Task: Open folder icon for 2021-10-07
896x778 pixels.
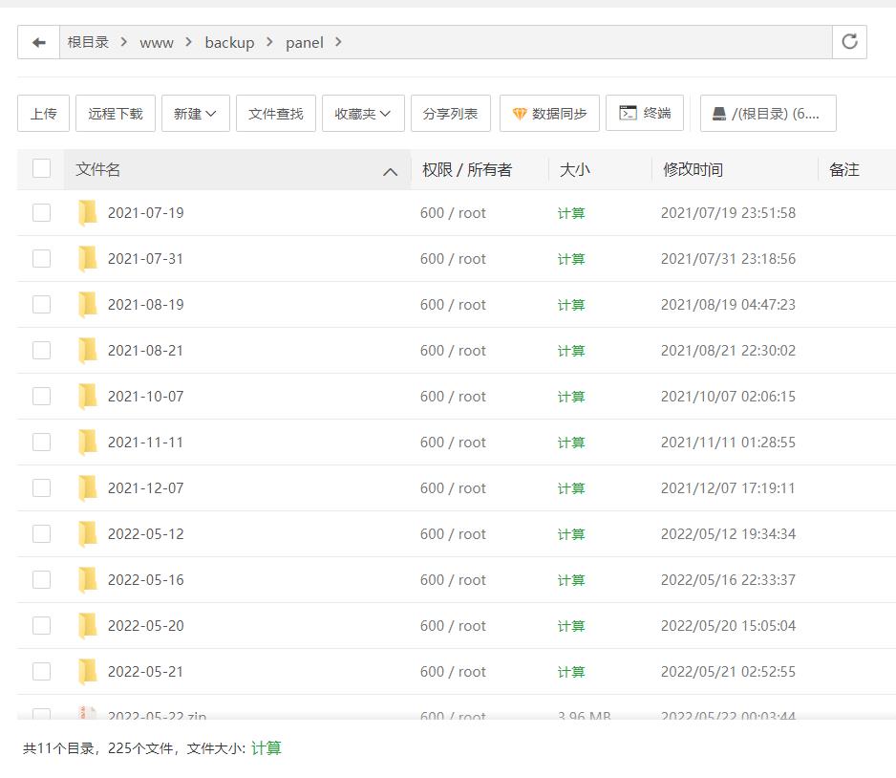Action: coord(88,397)
